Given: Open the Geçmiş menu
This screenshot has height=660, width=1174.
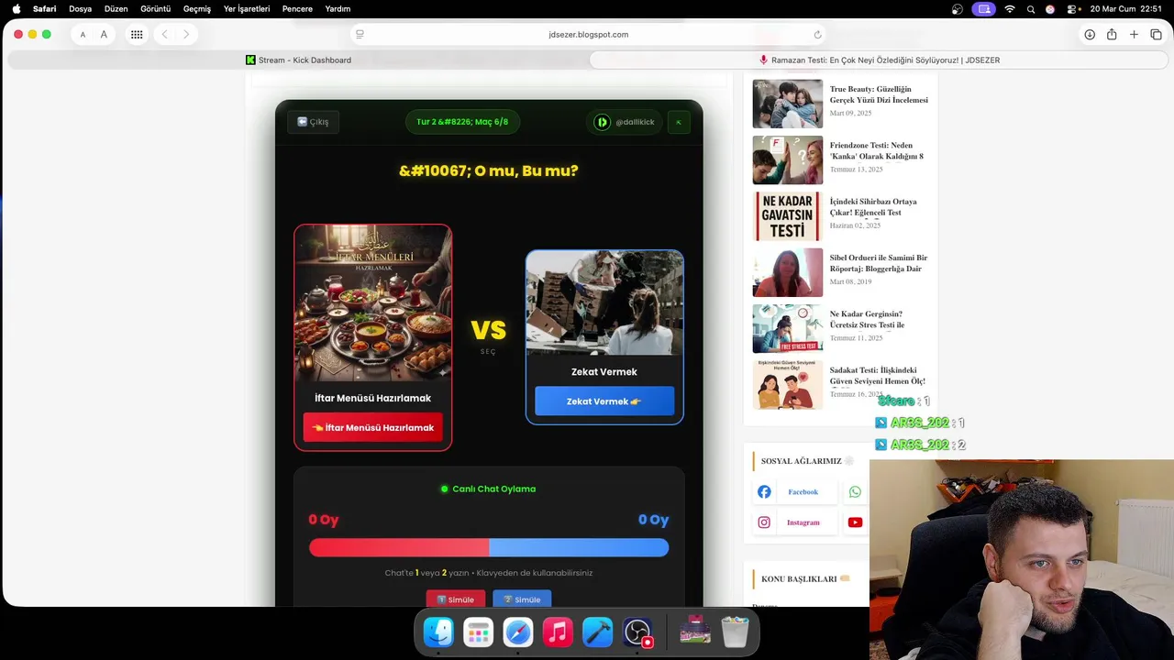Looking at the screenshot, I should click(x=197, y=9).
